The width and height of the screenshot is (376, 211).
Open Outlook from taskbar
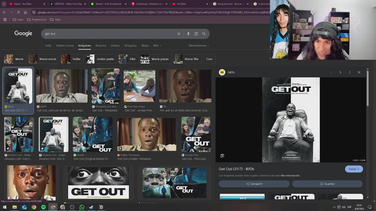pos(24,207)
